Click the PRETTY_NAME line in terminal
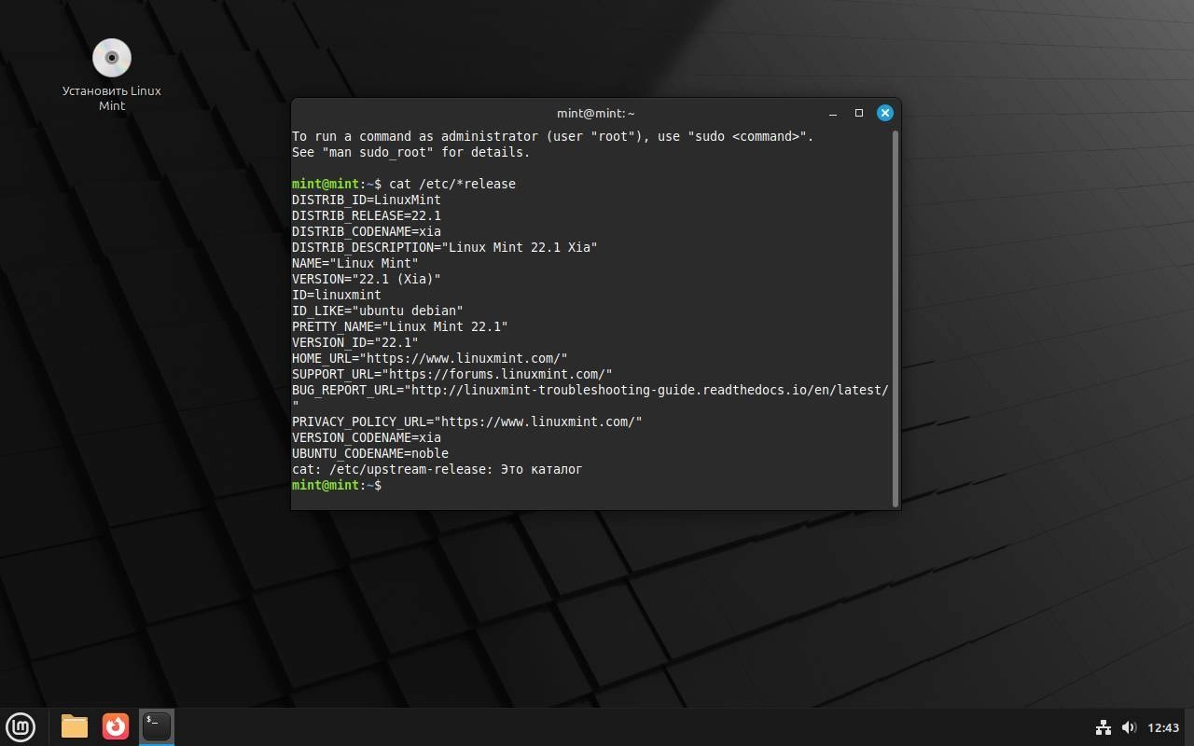Image resolution: width=1194 pixels, height=746 pixels. tap(400, 326)
